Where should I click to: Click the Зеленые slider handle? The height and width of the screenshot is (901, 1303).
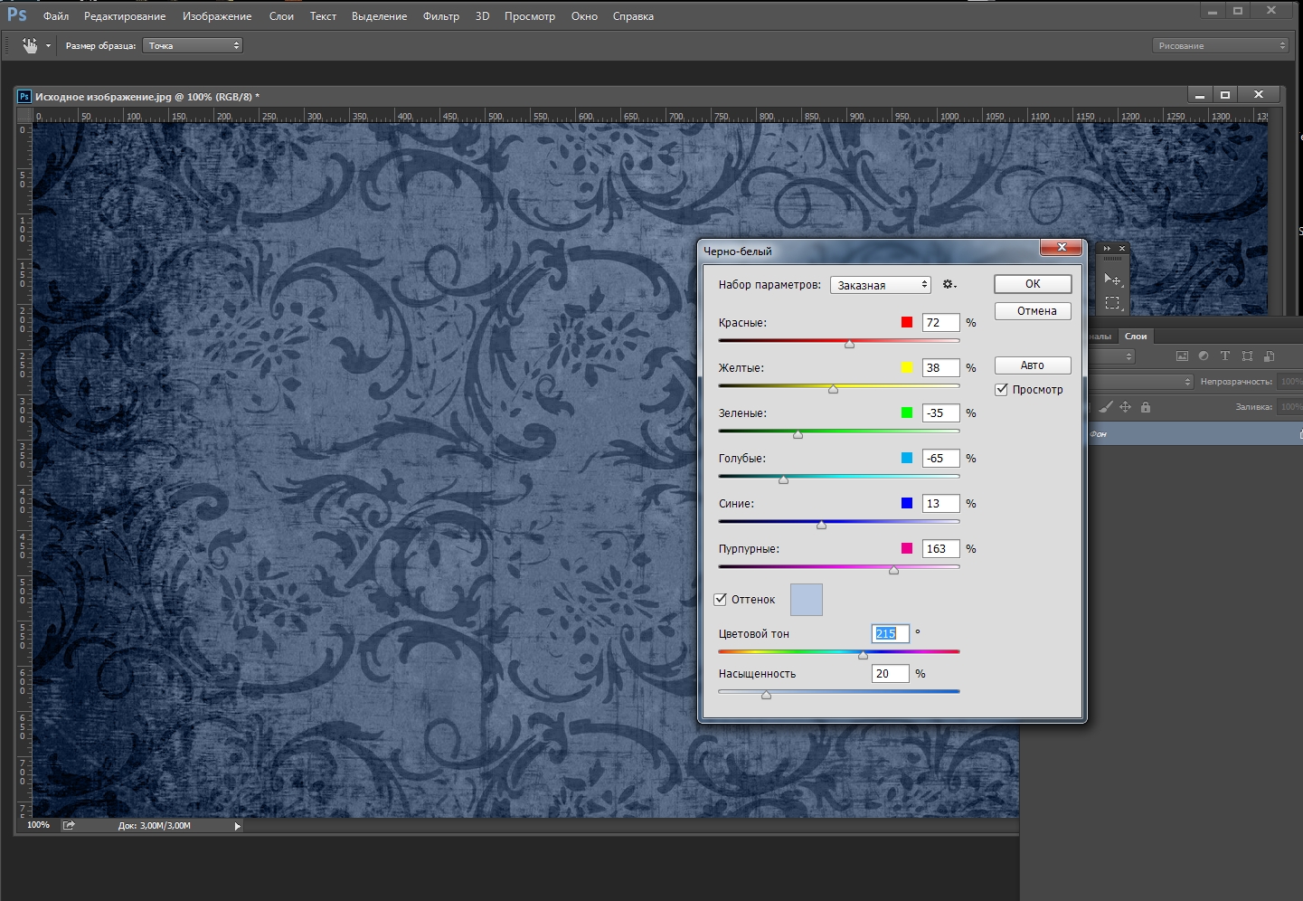[x=798, y=434]
